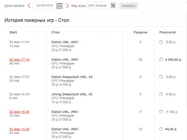Sort by the Результат column header
The height and width of the screenshot is (140, 187).
[168, 32]
